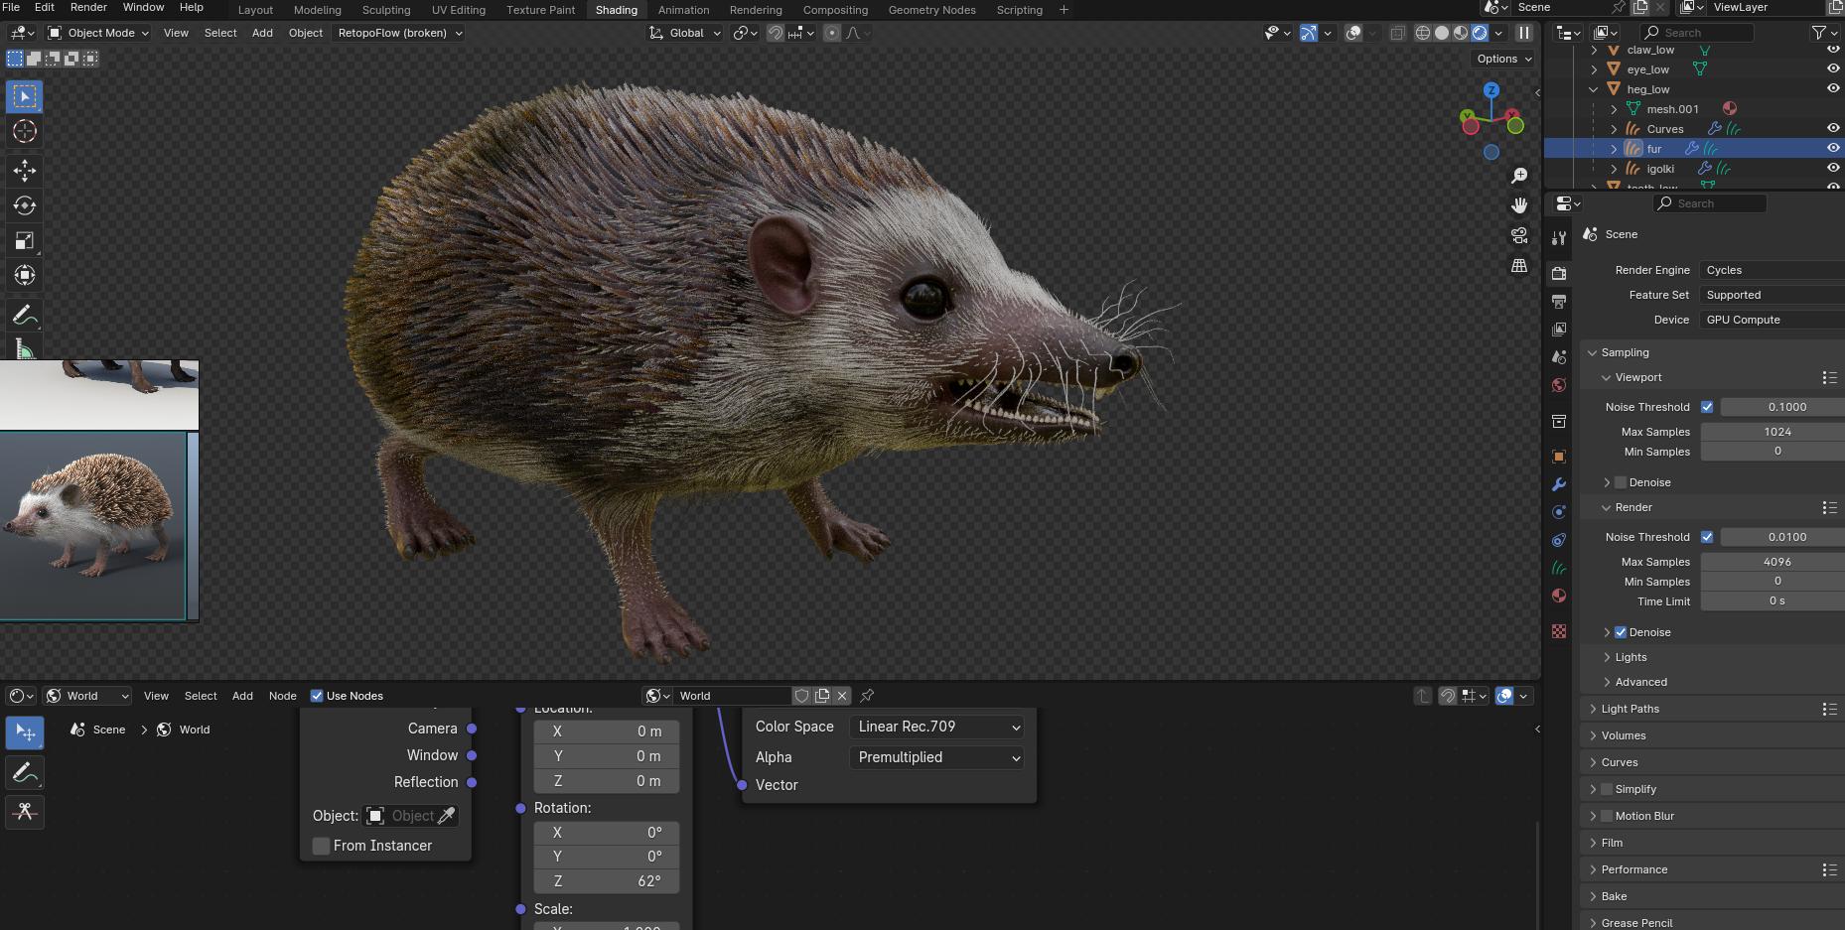Hide the fur object in the outliner
The height and width of the screenshot is (930, 1845).
point(1833,148)
